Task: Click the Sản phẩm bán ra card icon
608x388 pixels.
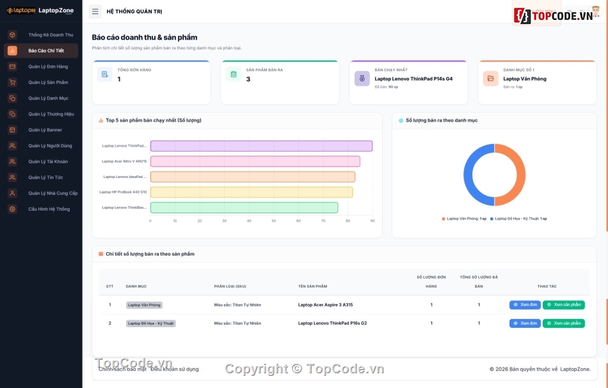Action: pyautogui.click(x=234, y=74)
